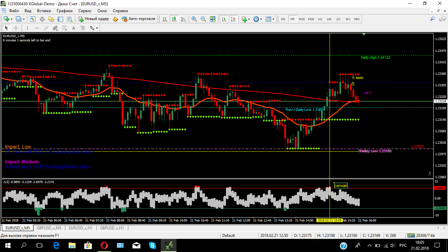Tile chart windows icon
The width and height of the screenshot is (448, 252).
coord(213,19)
